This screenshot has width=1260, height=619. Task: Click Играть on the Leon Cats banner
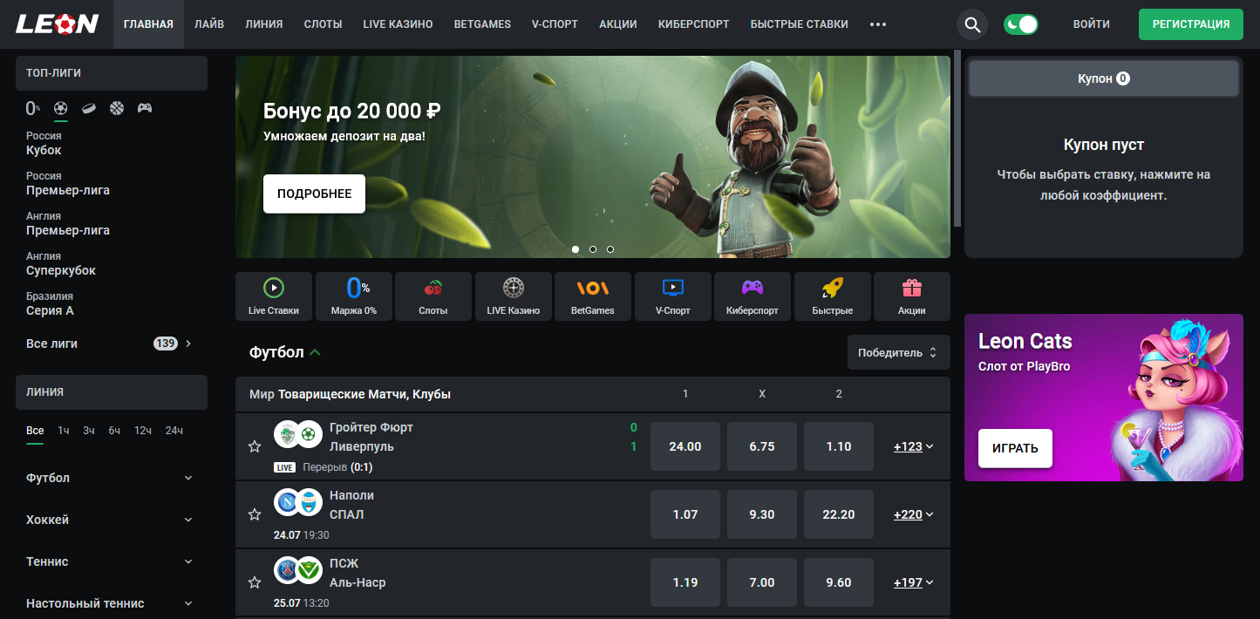(x=1015, y=448)
